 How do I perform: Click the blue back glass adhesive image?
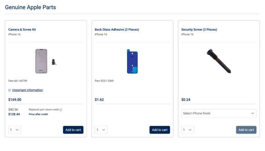coord(132,61)
